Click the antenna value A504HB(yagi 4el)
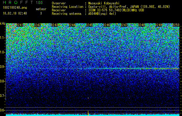 coord(102,14)
